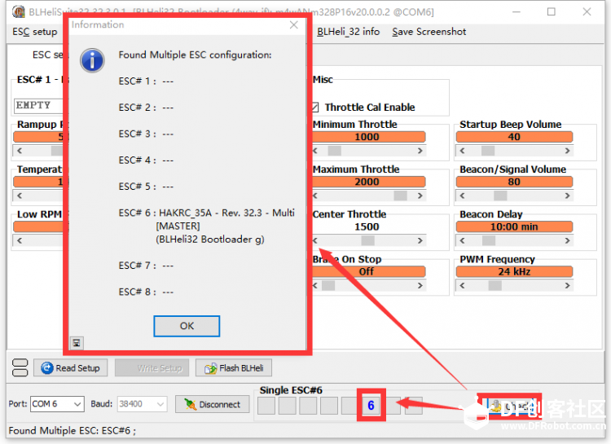The width and height of the screenshot is (611, 444).
Task: Select the first Single ESC box
Action: (x=266, y=406)
